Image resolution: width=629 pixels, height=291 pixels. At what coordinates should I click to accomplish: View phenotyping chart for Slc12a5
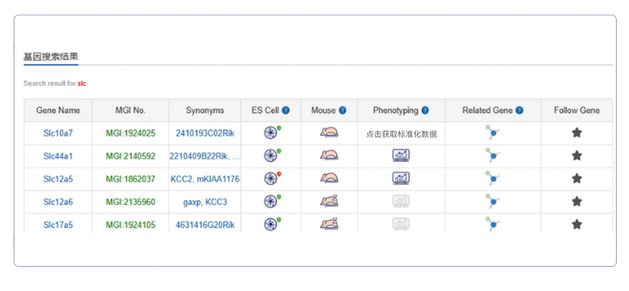point(401,179)
